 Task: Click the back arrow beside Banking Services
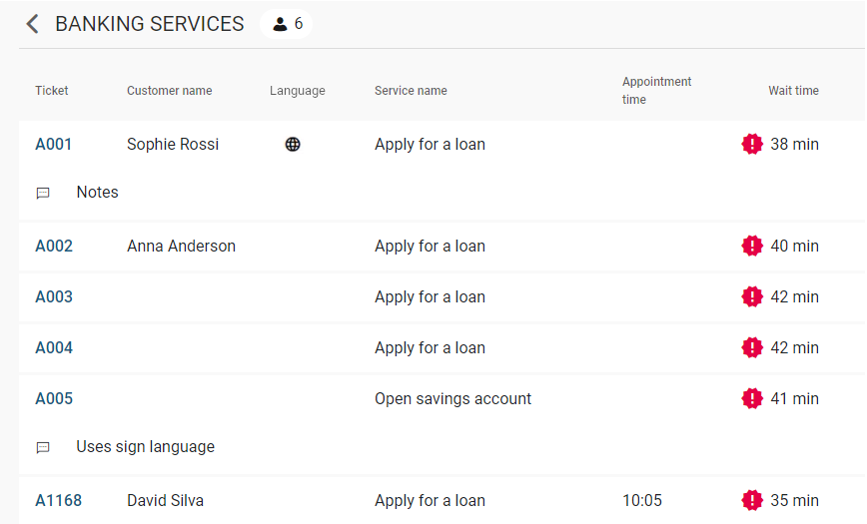point(33,24)
